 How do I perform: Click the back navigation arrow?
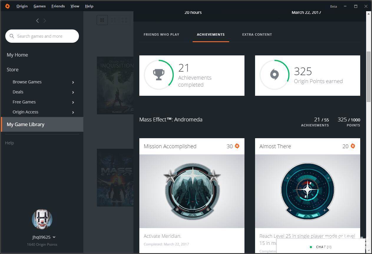click(37, 20)
